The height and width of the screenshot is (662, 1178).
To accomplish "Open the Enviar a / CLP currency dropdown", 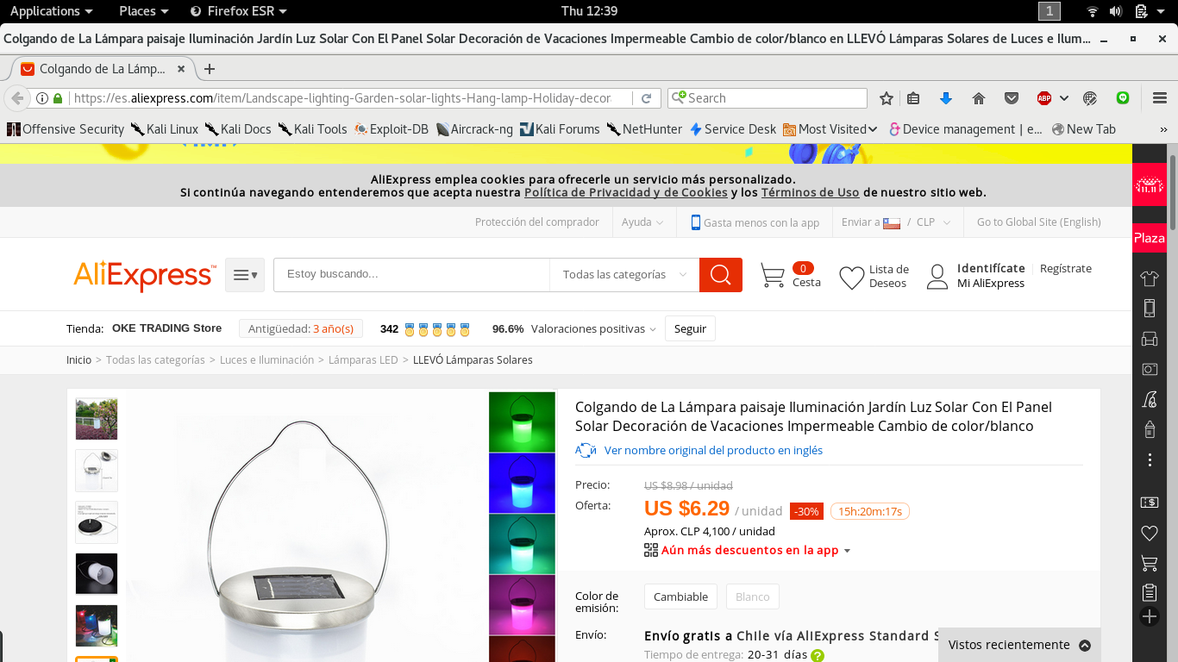I will pyautogui.click(x=896, y=222).
